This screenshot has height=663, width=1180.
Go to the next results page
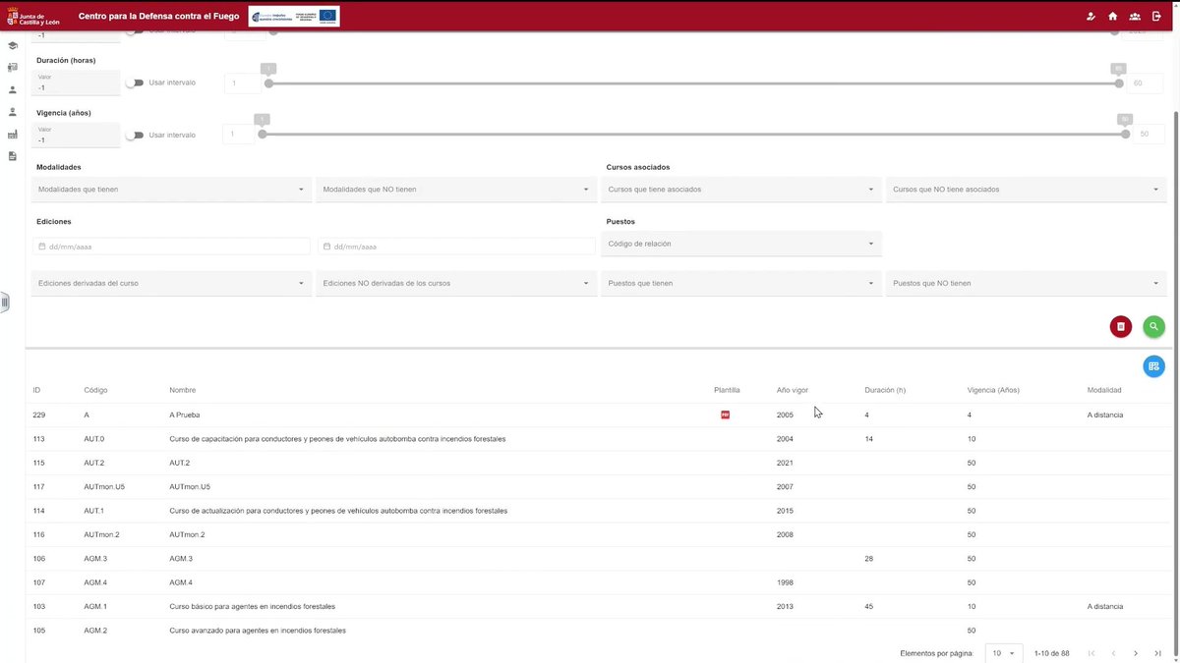pos(1136,653)
